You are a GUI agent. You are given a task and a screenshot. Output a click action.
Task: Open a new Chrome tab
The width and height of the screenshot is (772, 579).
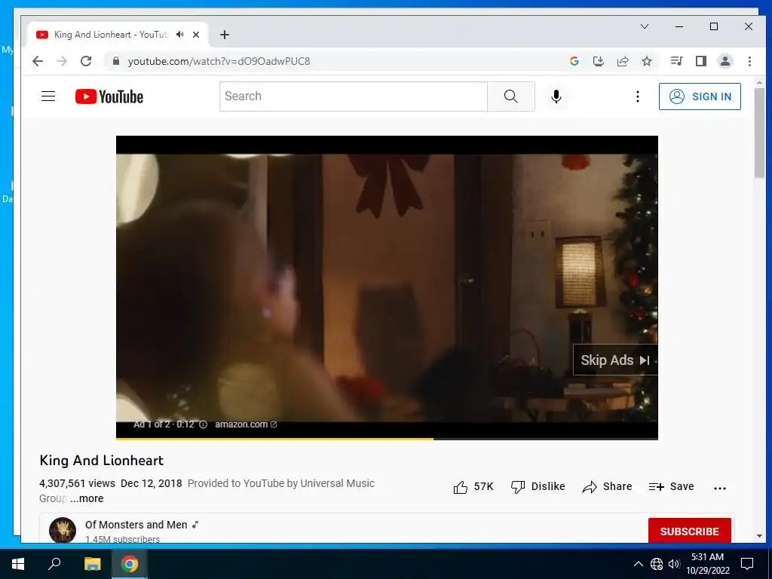pos(225,35)
